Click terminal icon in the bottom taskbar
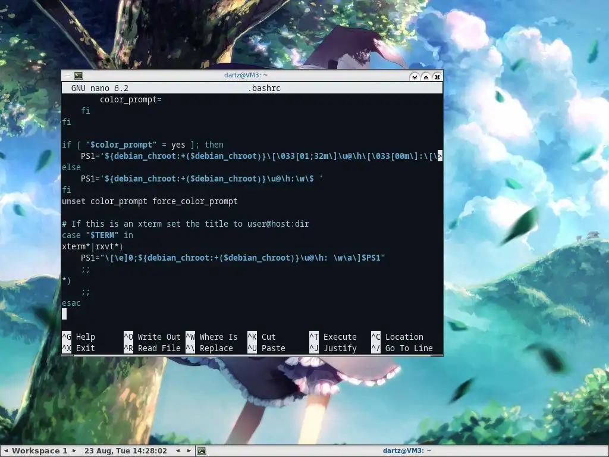Viewport: 609px width, 457px height. (201, 451)
